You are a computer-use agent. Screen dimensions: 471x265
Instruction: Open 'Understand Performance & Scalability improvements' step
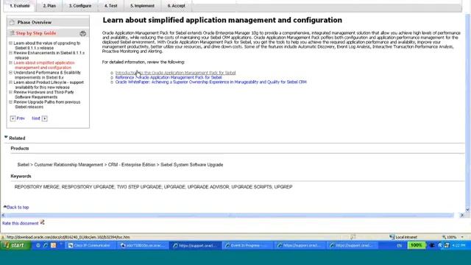(x=47, y=75)
